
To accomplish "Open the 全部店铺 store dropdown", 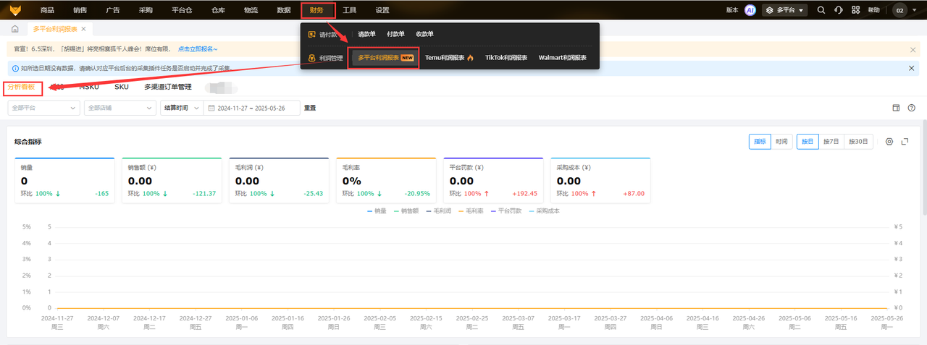I will 119,108.
